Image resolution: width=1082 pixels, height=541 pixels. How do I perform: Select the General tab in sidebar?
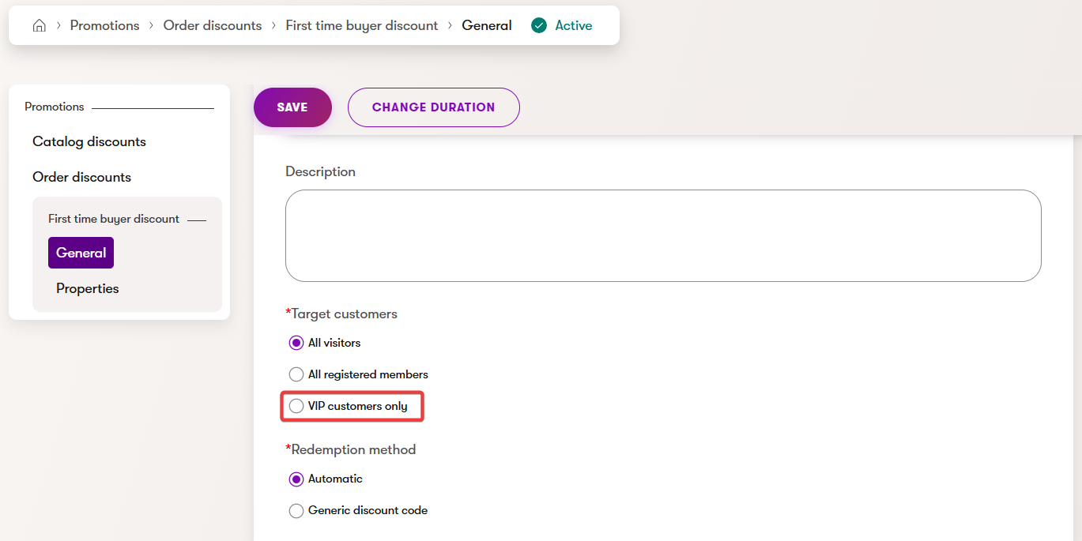pos(81,252)
